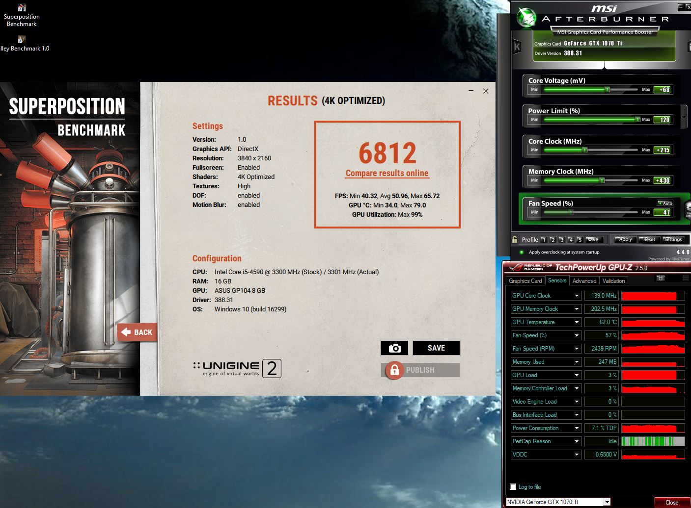Switch to the Sensors tab in GPU-Z

point(557,280)
